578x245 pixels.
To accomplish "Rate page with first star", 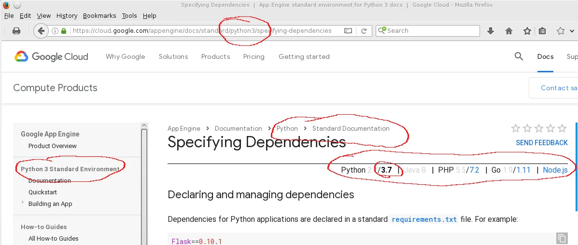I will pos(516,128).
